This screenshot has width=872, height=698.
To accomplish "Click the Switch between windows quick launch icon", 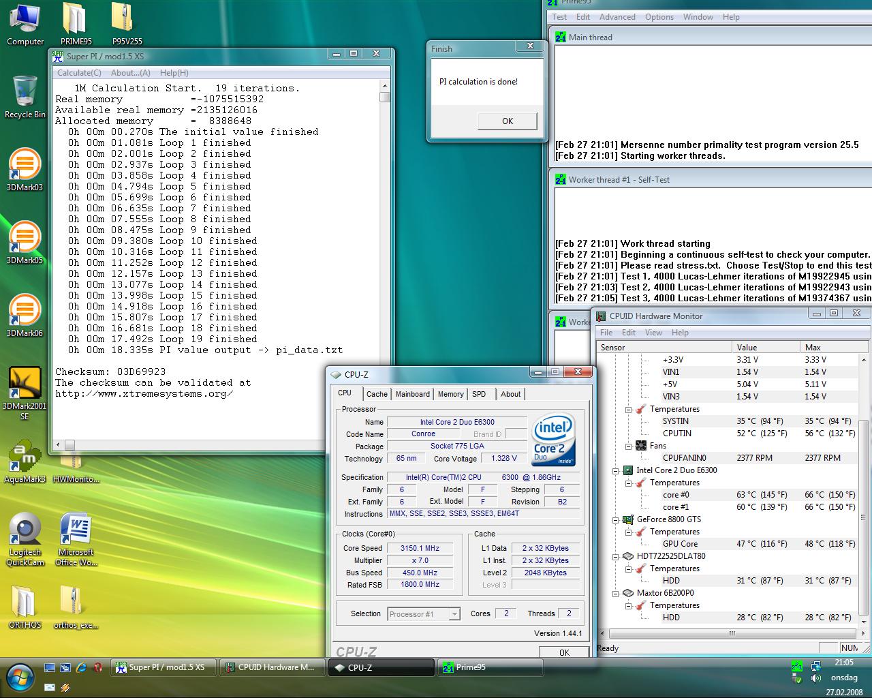I will click(x=65, y=668).
